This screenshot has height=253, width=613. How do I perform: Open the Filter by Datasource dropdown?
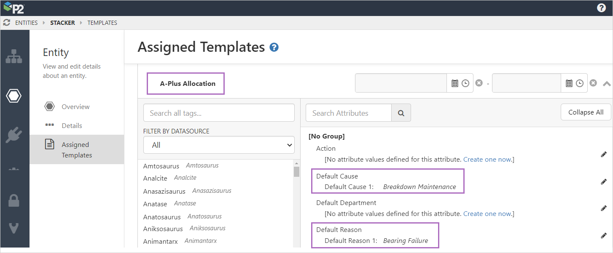tap(219, 145)
